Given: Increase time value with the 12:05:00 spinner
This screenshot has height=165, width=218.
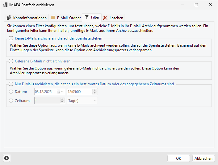Looking at the screenshot, I should (95, 90).
